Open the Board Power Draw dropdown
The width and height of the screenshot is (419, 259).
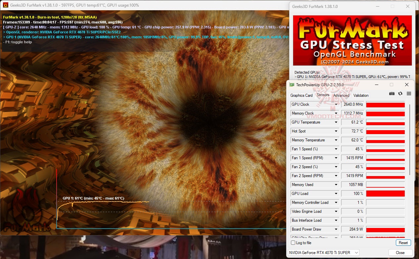click(336, 229)
